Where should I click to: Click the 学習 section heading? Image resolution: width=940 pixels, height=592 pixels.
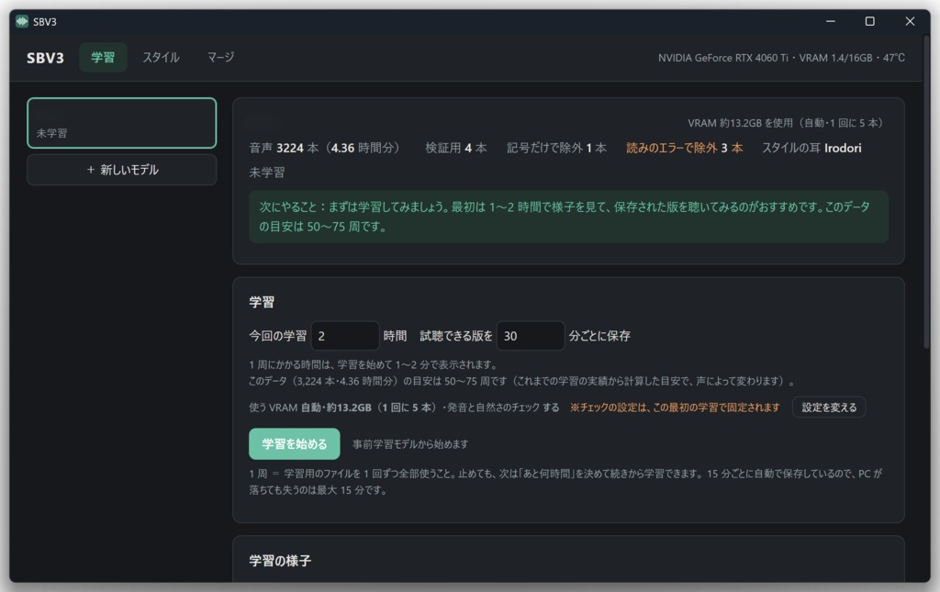pyautogui.click(x=262, y=302)
